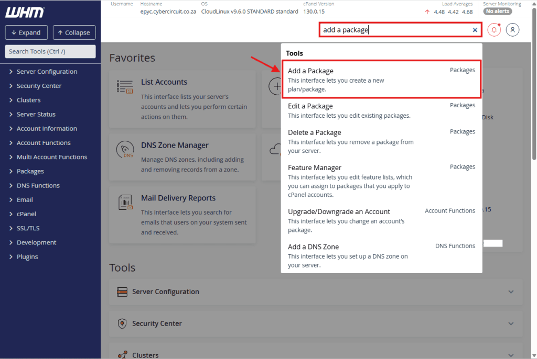Click the Security Center shield icon
Image resolution: width=537 pixels, height=359 pixels.
click(x=122, y=323)
